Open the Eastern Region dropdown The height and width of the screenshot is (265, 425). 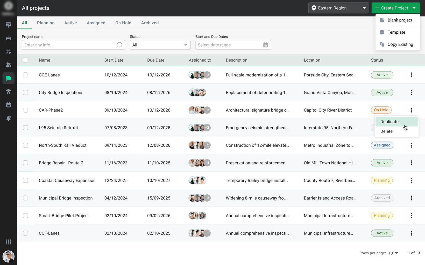338,8
